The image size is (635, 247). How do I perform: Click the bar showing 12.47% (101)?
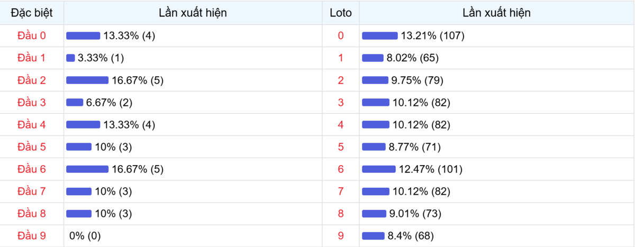(378, 169)
